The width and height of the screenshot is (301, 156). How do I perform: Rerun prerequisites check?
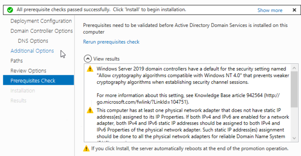111,42
